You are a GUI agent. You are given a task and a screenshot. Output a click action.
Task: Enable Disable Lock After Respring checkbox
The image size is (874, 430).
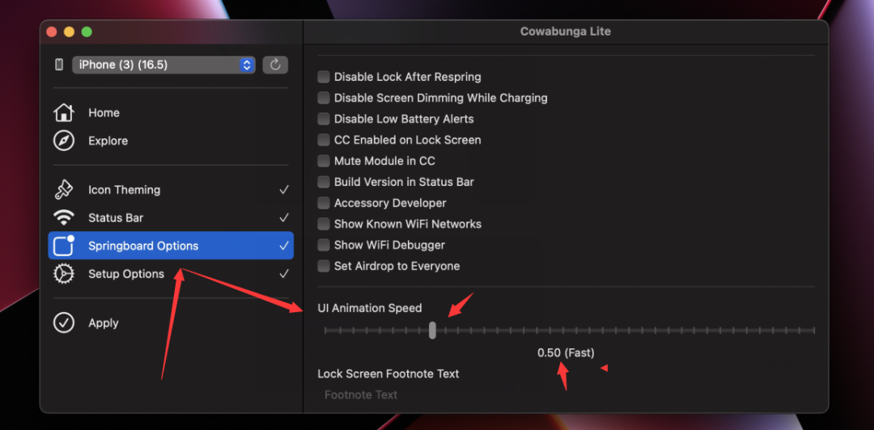click(x=324, y=77)
